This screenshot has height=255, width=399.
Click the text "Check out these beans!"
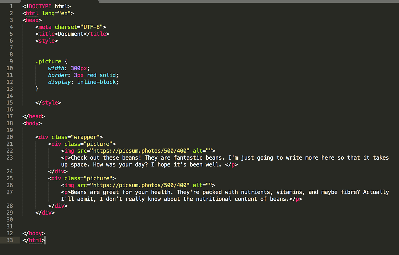106,158
